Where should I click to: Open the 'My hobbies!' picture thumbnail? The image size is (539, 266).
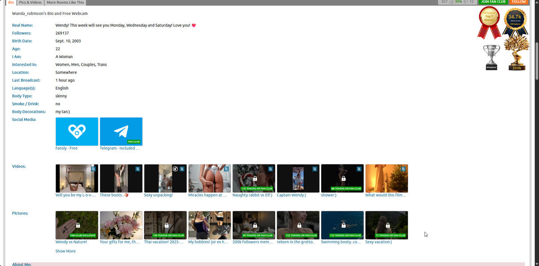(210, 225)
